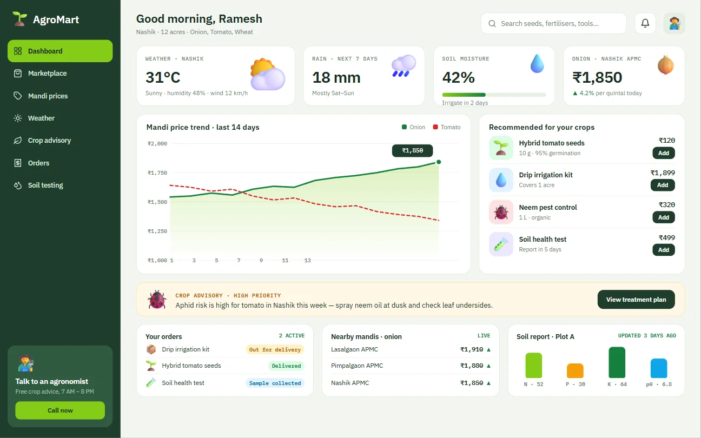701x438 pixels.
Task: Click the ladybug icon in crop advisory banner
Action: (157, 300)
